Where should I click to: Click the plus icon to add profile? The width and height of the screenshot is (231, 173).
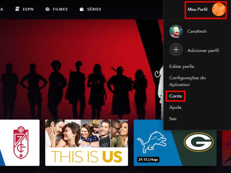[176, 50]
